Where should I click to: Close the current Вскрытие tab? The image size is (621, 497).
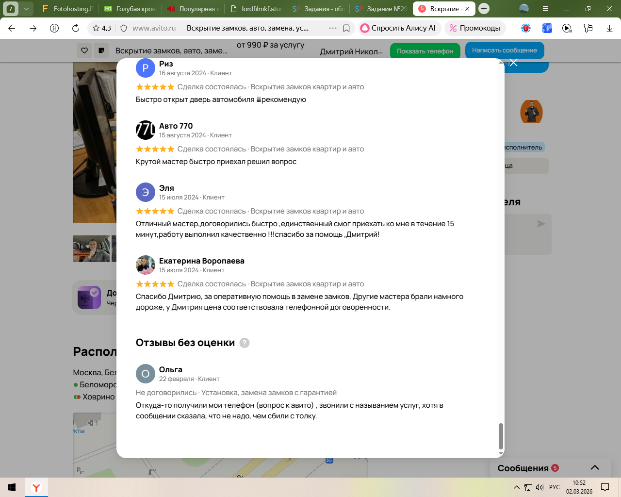click(467, 9)
